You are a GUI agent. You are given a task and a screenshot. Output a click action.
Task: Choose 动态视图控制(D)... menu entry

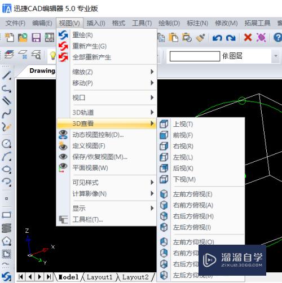tap(107, 135)
